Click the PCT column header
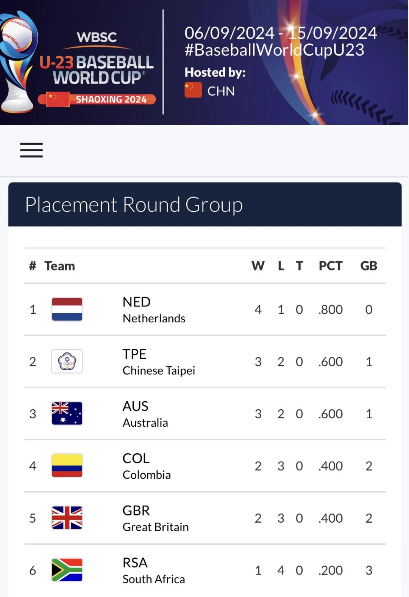The image size is (409, 597). point(330,266)
